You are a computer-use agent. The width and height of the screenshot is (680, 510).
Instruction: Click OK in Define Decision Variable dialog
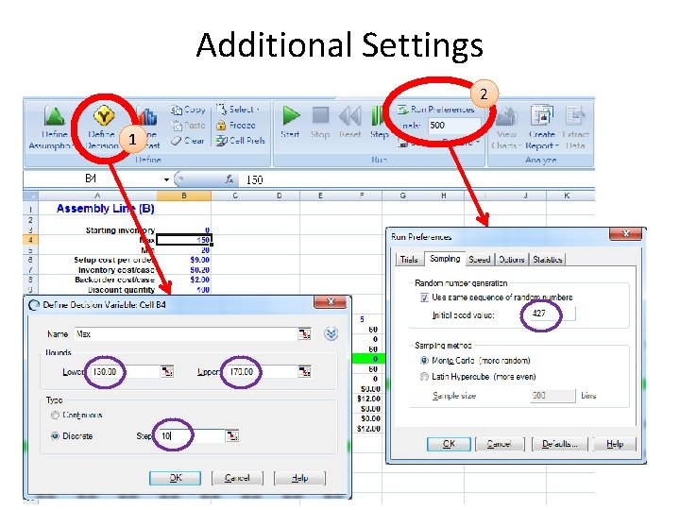click(x=176, y=478)
